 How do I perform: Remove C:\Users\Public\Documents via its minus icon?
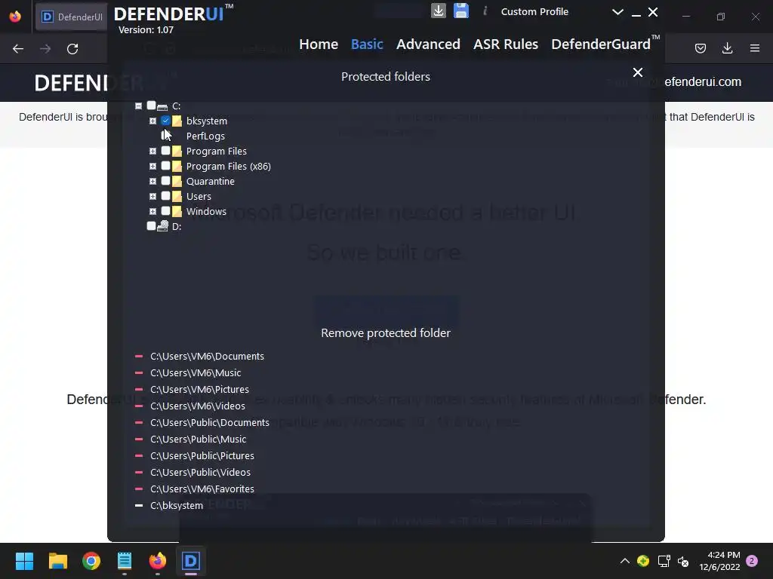click(139, 422)
